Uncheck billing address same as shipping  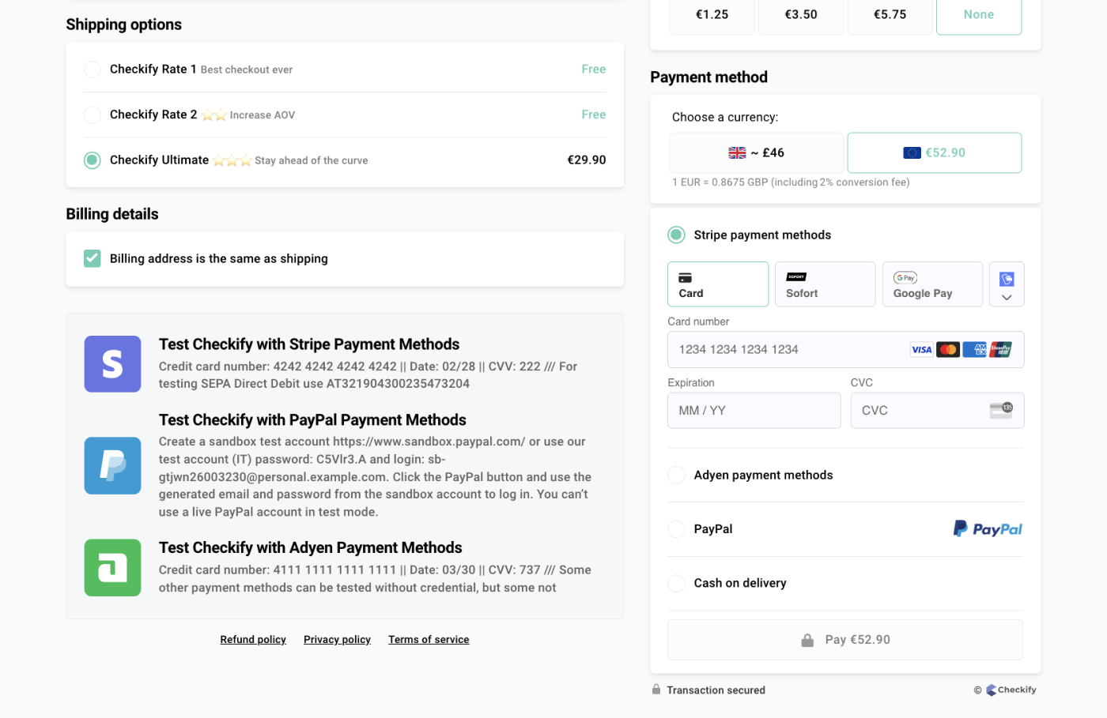click(x=92, y=258)
